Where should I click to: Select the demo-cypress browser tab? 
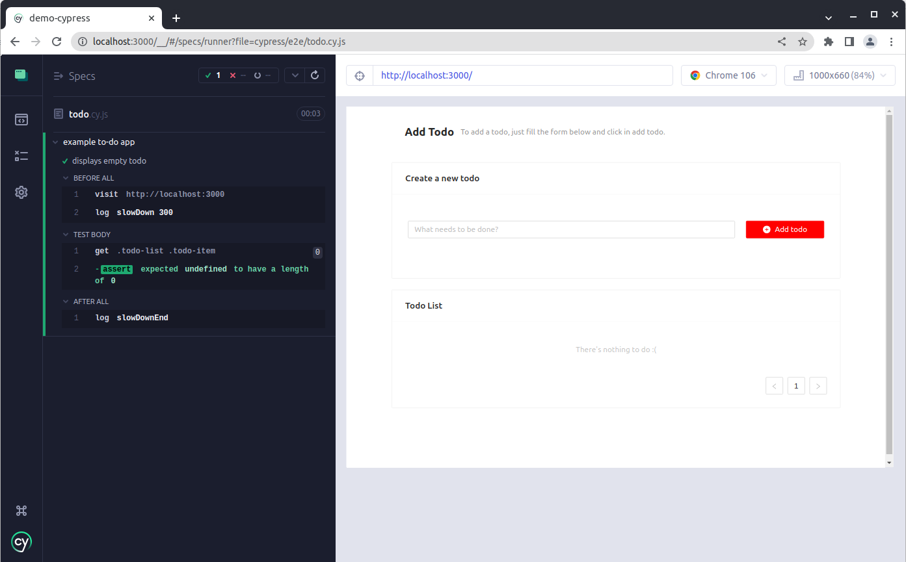(78, 18)
